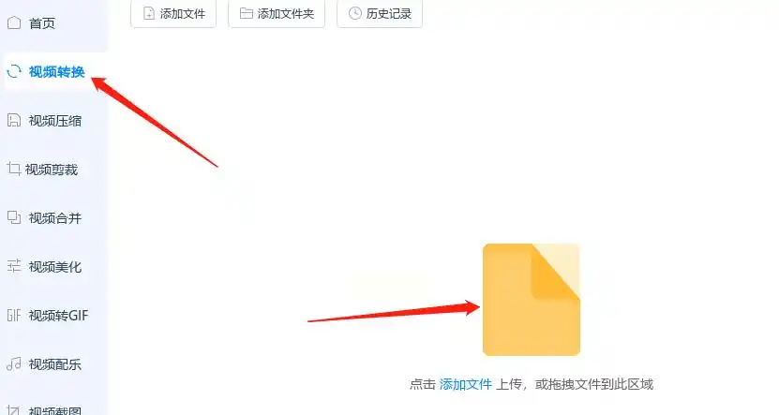Click the 视频剪裁 crop icon
This screenshot has width=779, height=415.
point(14,169)
